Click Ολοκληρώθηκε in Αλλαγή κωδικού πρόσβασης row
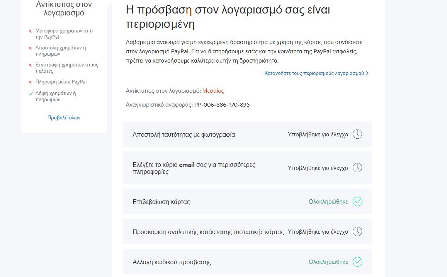This screenshot has height=277, width=447. click(x=328, y=262)
